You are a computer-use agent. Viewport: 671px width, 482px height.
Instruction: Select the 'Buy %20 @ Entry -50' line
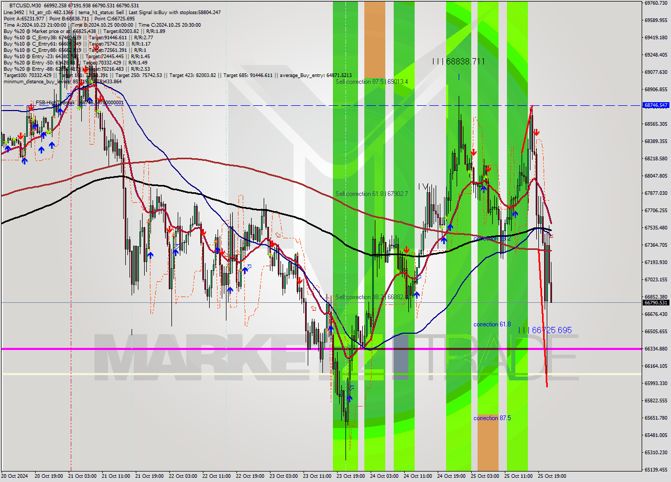75,62
